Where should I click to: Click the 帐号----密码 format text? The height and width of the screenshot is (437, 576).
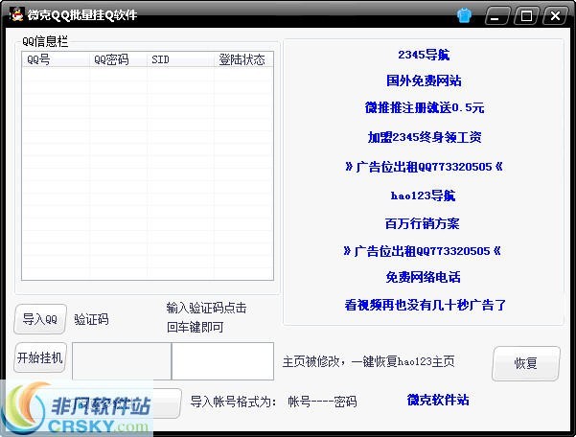point(322,402)
